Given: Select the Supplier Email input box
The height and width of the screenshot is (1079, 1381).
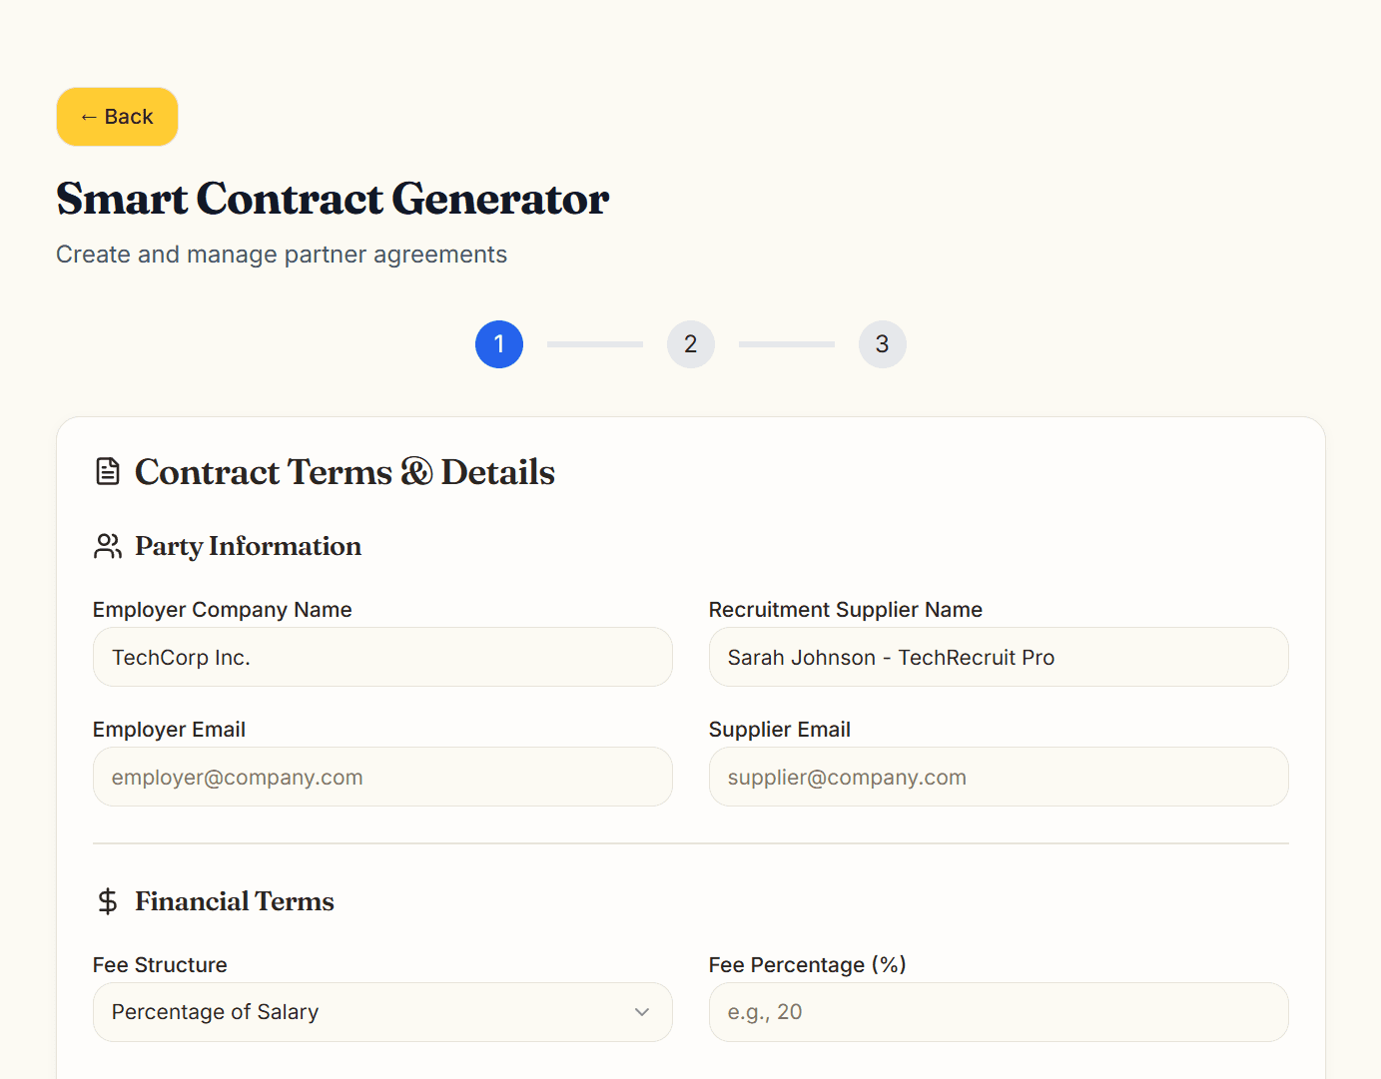Looking at the screenshot, I should [999, 777].
